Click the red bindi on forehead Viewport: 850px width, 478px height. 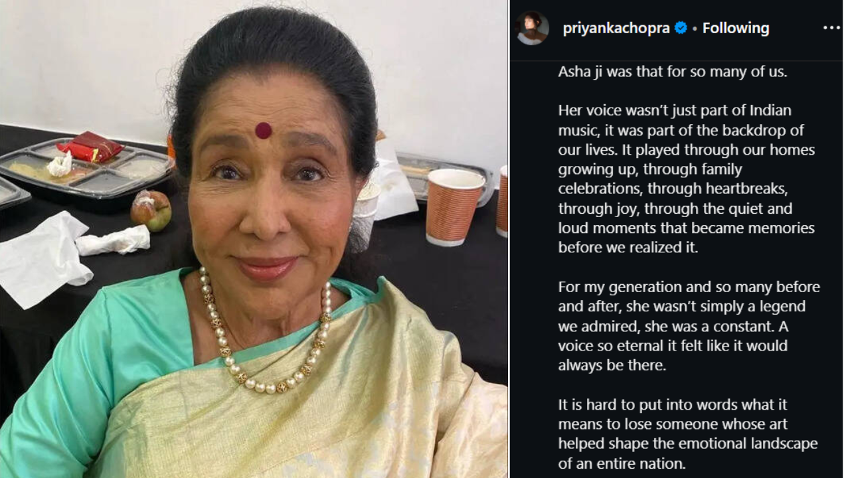point(263,130)
